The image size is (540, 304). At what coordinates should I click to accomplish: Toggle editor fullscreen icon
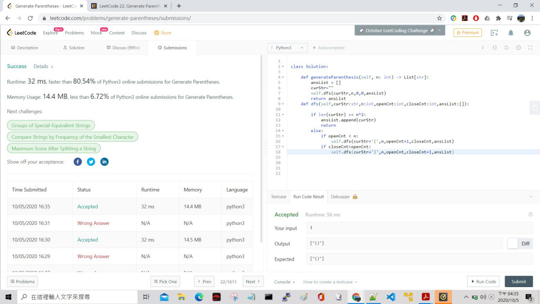[531, 47]
